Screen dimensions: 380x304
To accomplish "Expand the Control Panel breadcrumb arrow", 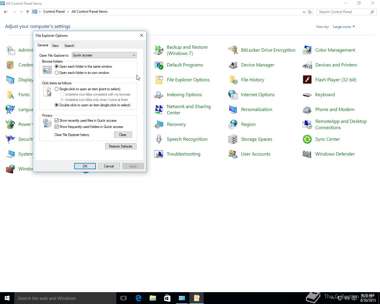I will [x=68, y=12].
